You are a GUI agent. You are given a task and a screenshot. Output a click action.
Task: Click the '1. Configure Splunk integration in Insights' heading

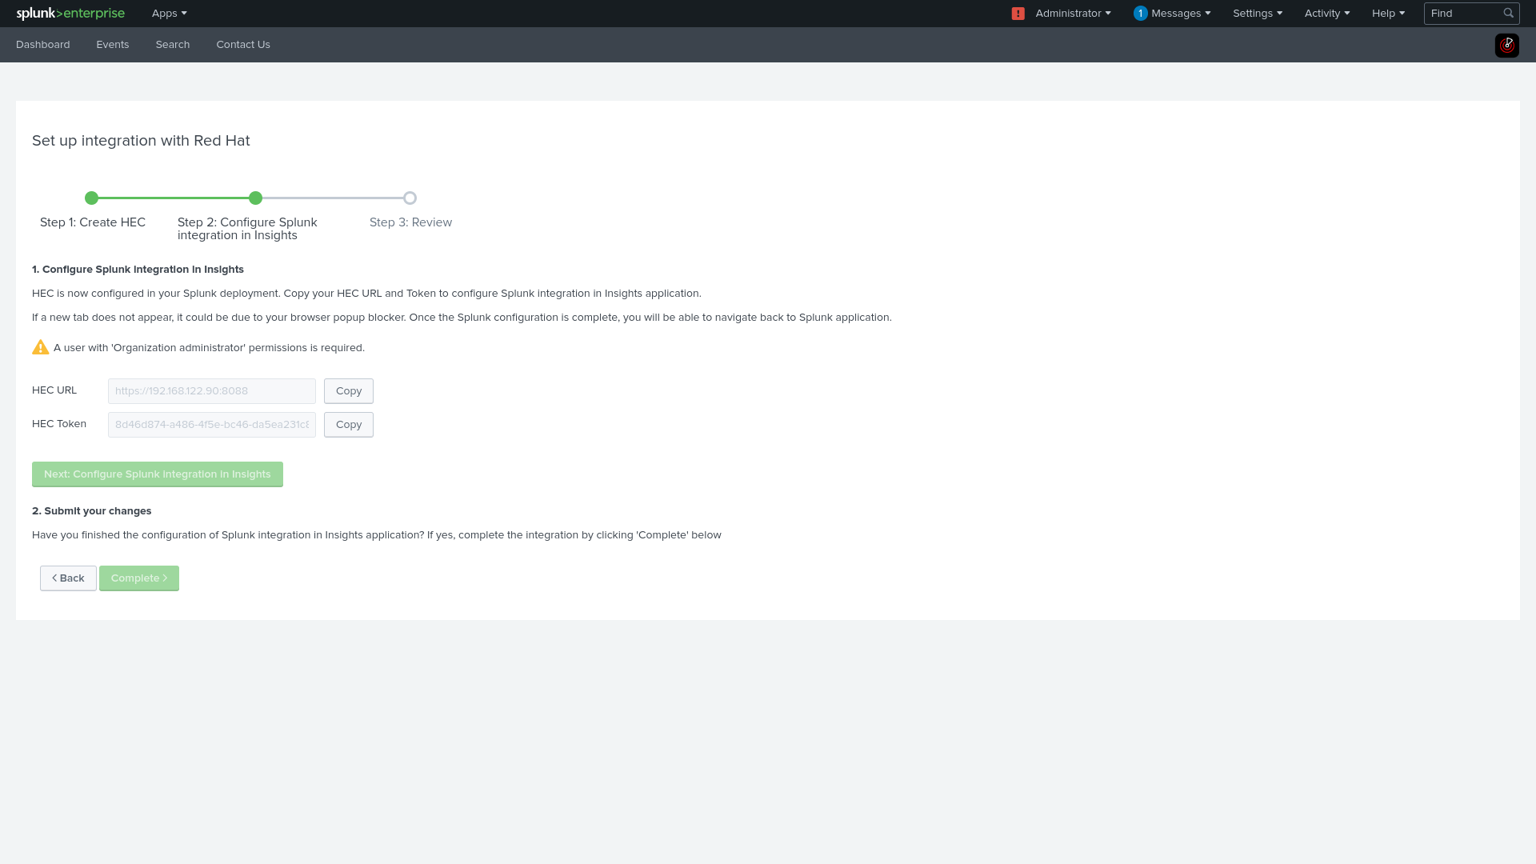click(138, 270)
